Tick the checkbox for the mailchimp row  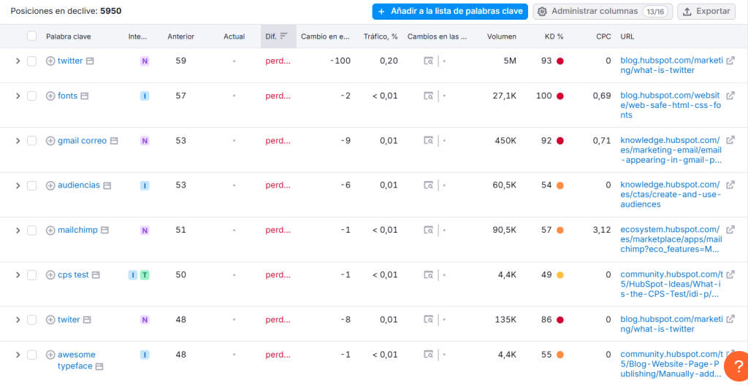click(31, 231)
